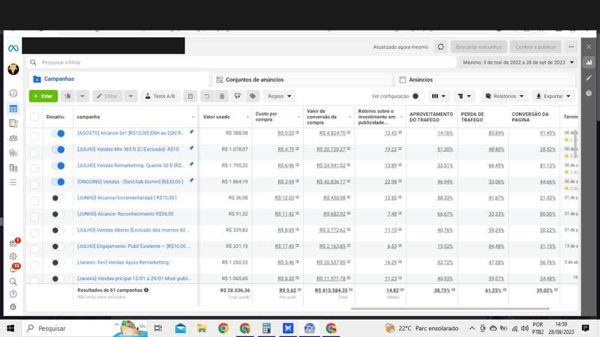Open the breakdown dropdown
This screenshot has width=600, height=337.
coord(464,97)
